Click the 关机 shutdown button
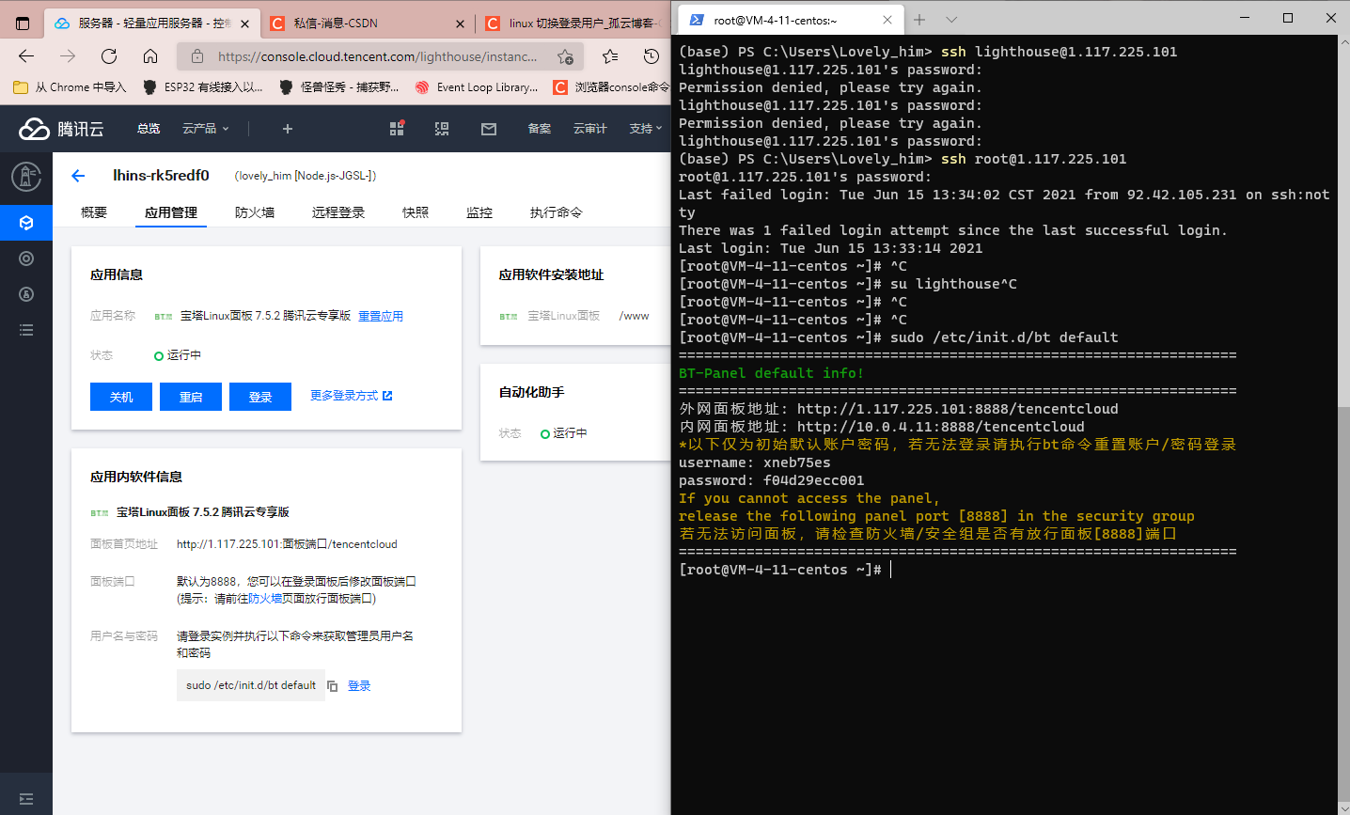This screenshot has width=1350, height=815. point(121,397)
